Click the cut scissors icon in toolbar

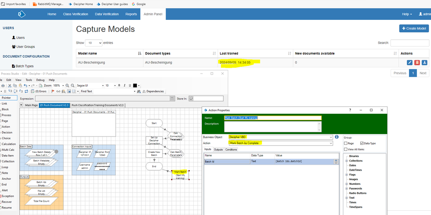(9, 86)
